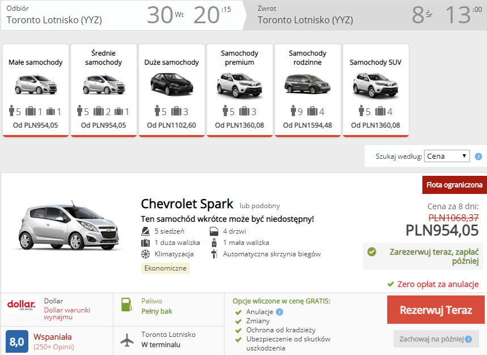Click the Anulacje info icon
Screen dimensions: 487x355
(280, 312)
